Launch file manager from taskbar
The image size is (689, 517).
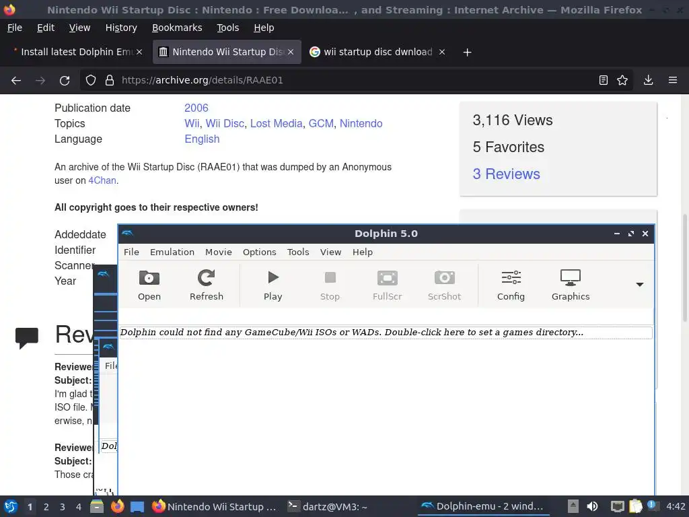[x=97, y=506]
